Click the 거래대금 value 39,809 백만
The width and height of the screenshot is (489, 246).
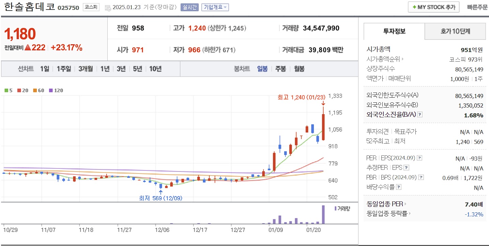326,50
